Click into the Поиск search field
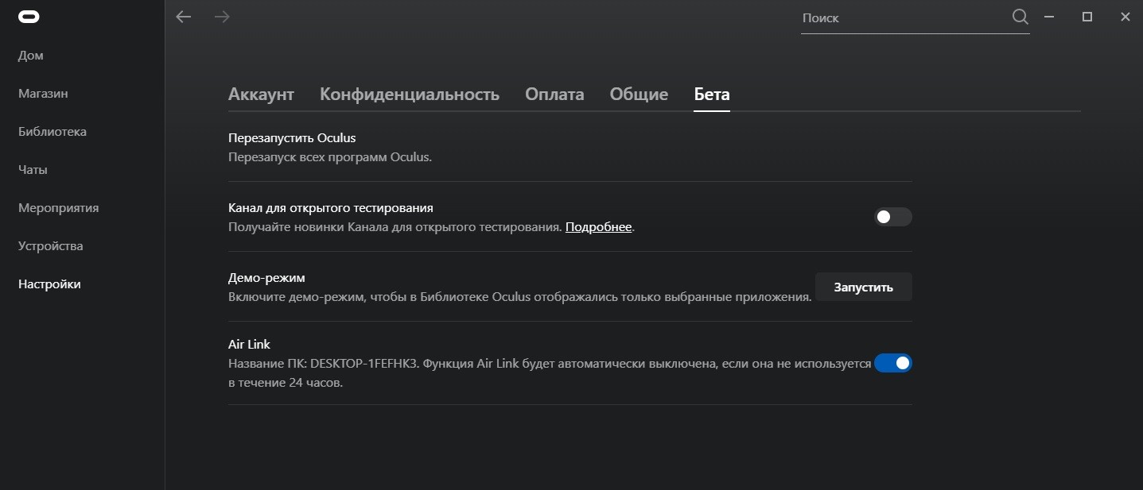Screen dimensions: 1143x490 [903, 18]
